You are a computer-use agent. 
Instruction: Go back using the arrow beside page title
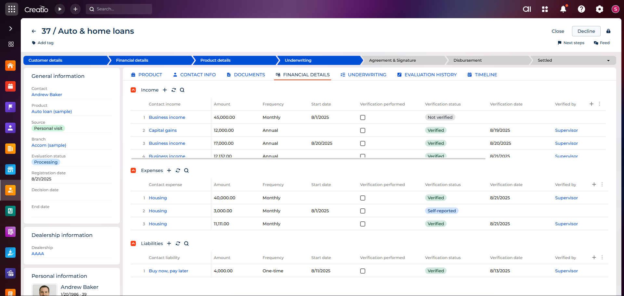[34, 31]
